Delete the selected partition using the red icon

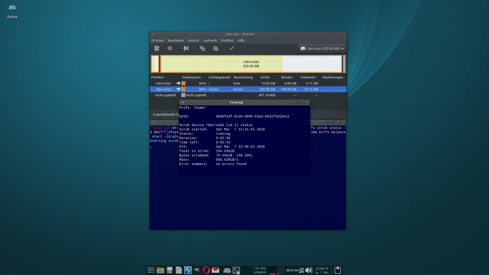point(170,48)
